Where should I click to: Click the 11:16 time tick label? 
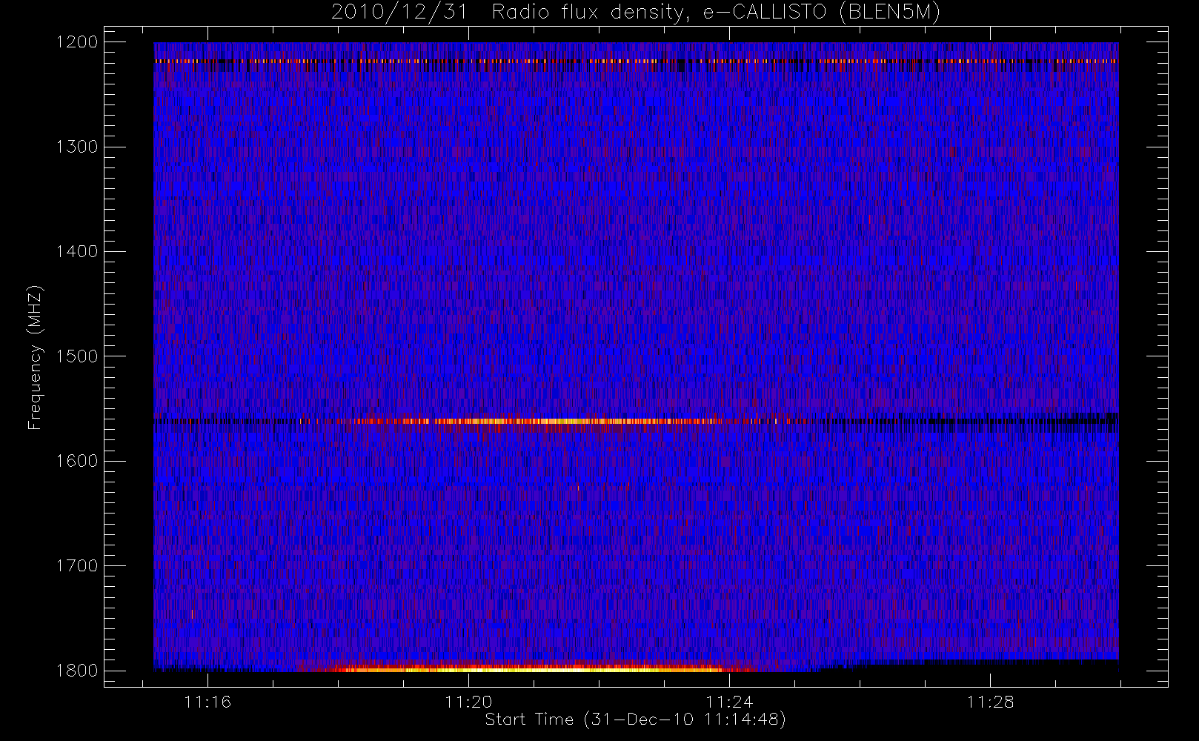[x=207, y=702]
